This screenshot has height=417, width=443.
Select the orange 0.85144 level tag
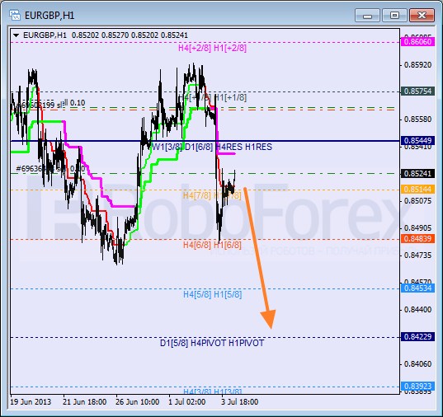[x=417, y=190]
